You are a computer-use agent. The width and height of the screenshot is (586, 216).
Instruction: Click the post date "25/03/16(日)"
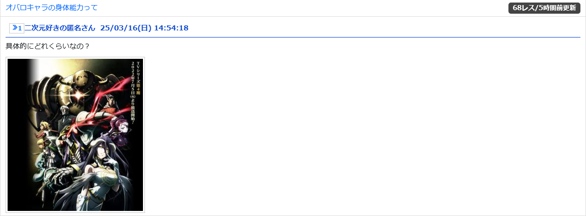click(126, 28)
